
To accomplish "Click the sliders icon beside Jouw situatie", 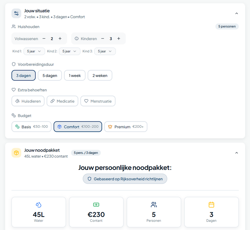I will click(x=16, y=14).
